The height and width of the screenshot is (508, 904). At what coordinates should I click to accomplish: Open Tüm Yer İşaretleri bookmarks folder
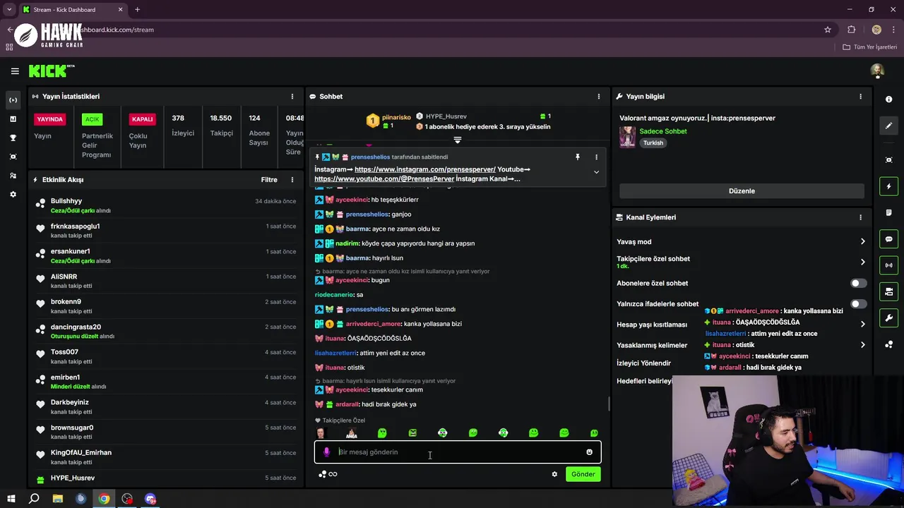(x=870, y=47)
